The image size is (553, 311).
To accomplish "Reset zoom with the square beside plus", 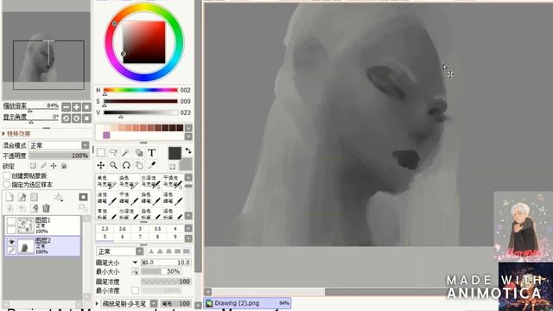I will [86, 107].
